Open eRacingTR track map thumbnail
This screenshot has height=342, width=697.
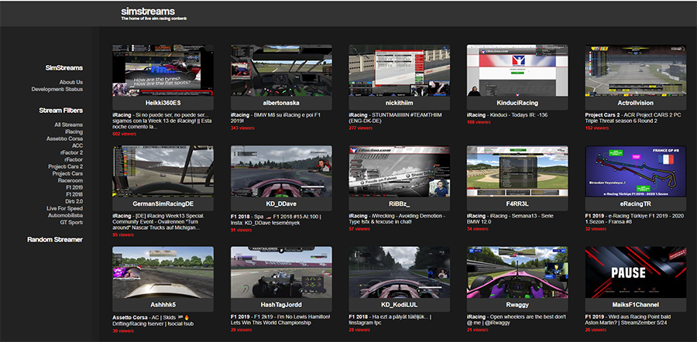pos(636,172)
